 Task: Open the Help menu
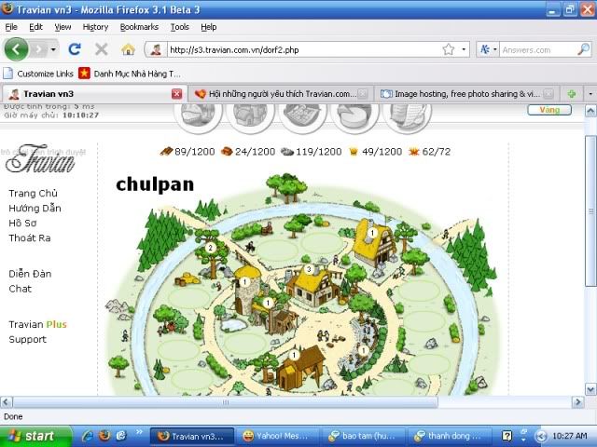209,27
